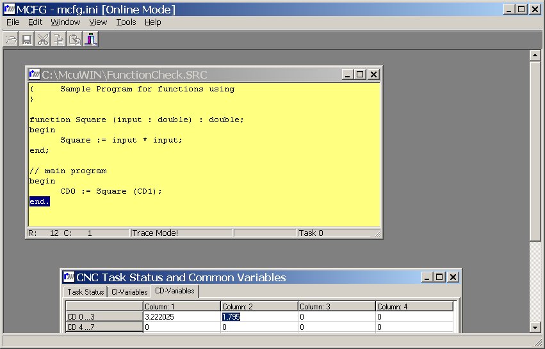Open the Edit menu
This screenshot has width=545, height=349.
[x=35, y=22]
